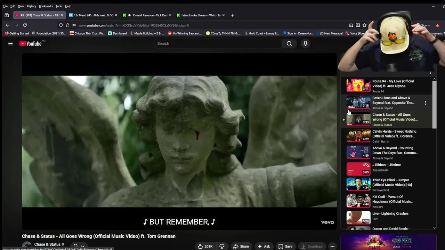Open tracking protection shield icon
The height and width of the screenshot is (250, 445).
tap(61, 25)
